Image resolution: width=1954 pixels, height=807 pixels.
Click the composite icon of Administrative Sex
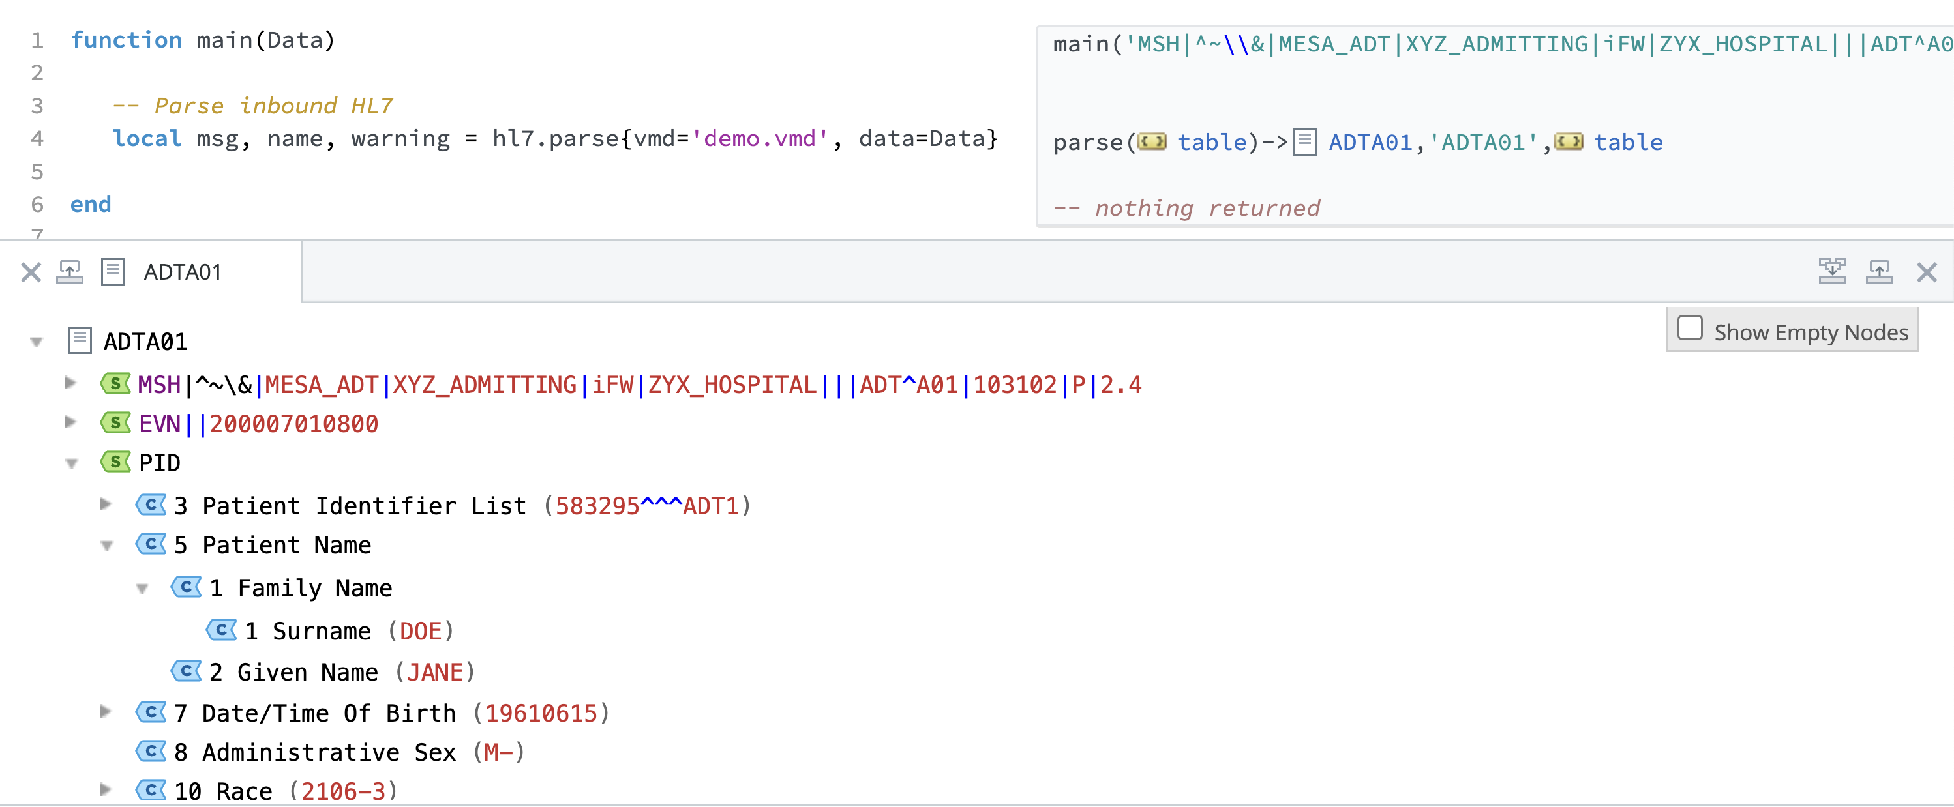pyautogui.click(x=151, y=751)
